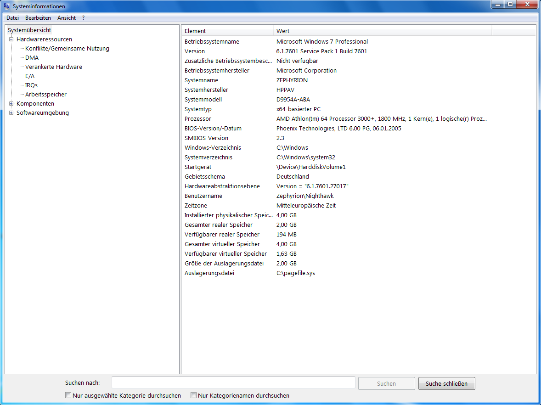
Task: Select the DMA tree item
Action: point(32,57)
